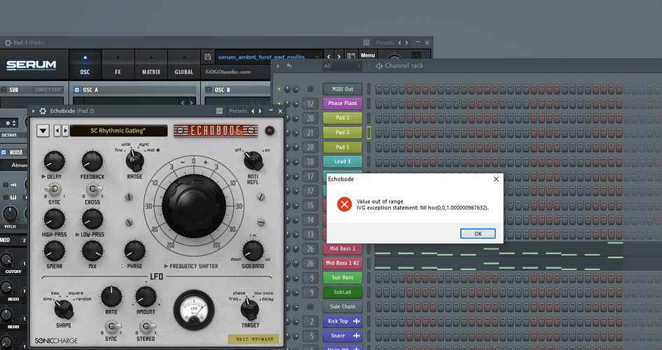Click Channel rack speaker icon
Viewport: 662px width, 350px height.
click(379, 66)
